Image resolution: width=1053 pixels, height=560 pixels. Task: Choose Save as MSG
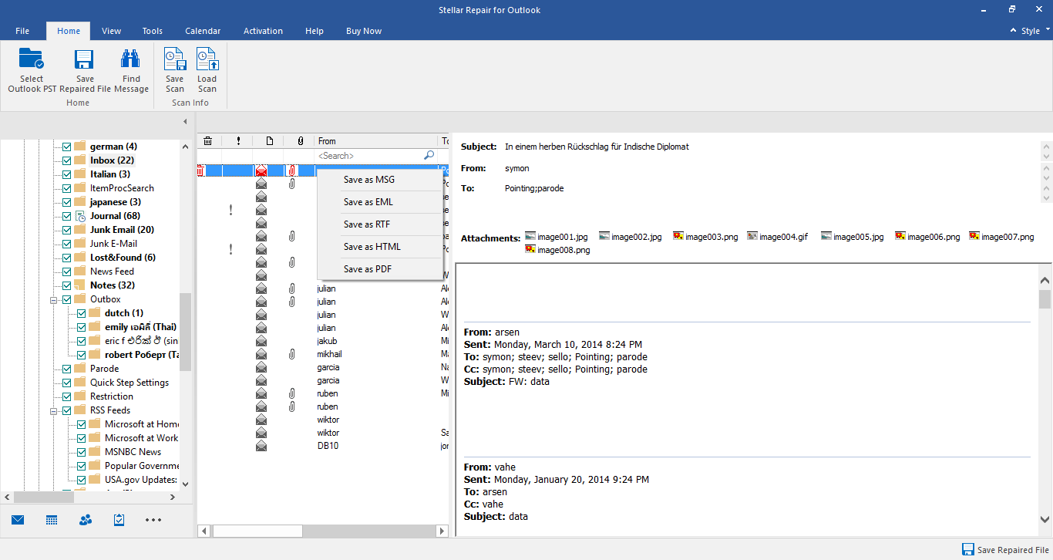point(380,180)
